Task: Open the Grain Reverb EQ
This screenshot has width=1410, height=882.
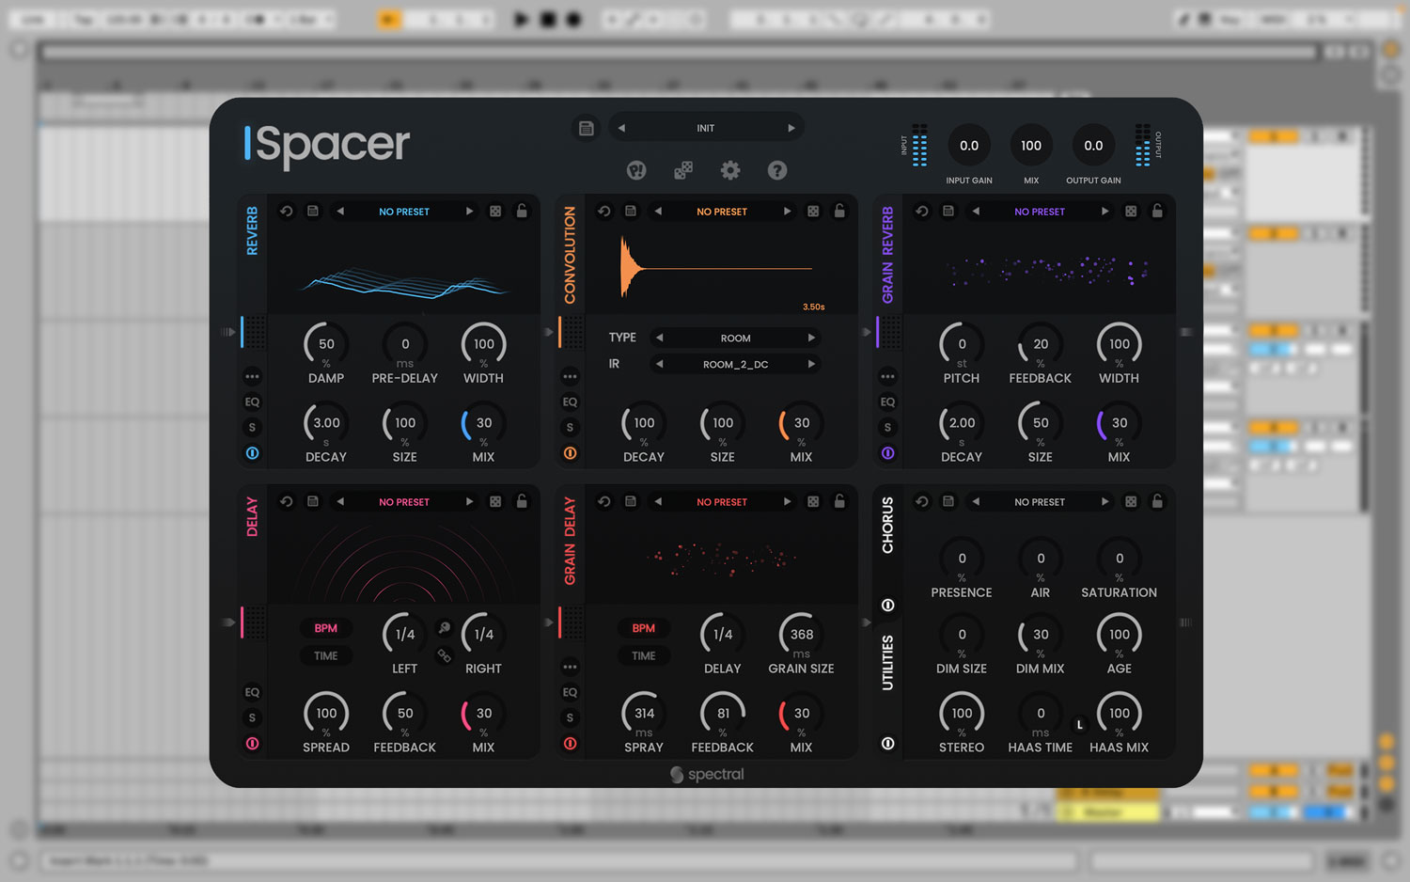Action: click(x=887, y=402)
